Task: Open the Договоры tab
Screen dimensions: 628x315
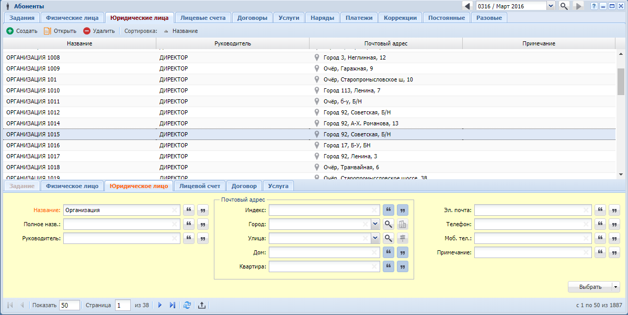Action: pos(252,18)
